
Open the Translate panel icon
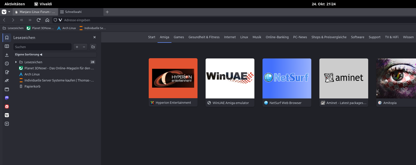coord(7,81)
